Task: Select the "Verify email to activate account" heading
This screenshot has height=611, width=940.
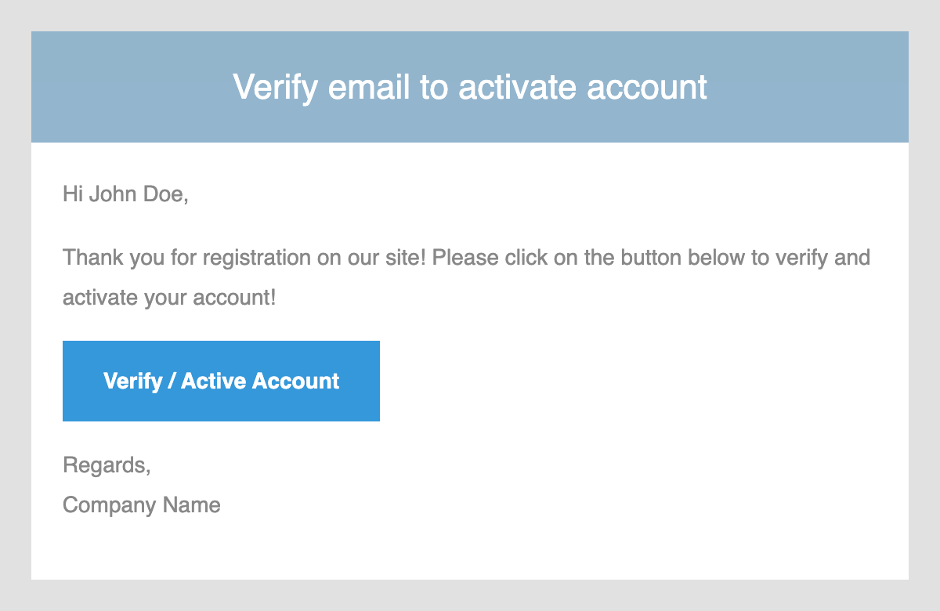Action: pos(470,87)
